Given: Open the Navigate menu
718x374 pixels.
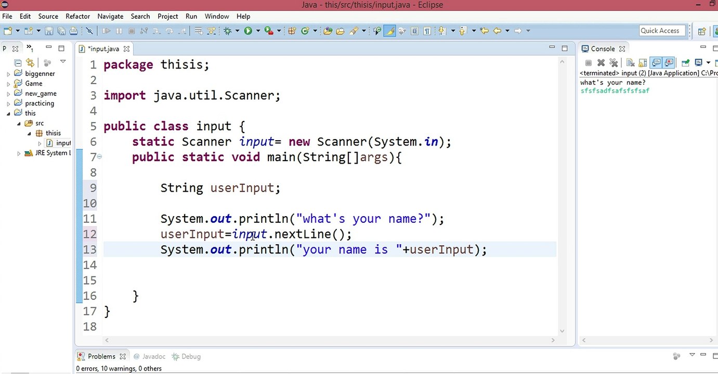Looking at the screenshot, I should click(x=110, y=16).
